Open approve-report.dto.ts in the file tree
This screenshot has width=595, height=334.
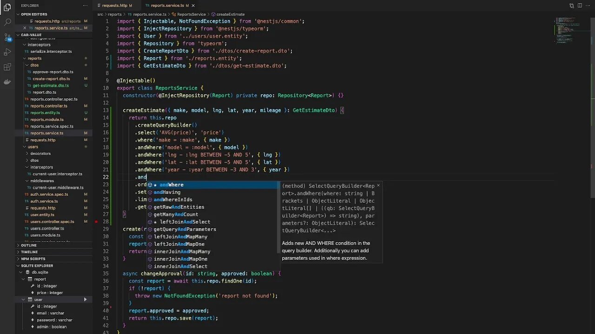coord(53,72)
